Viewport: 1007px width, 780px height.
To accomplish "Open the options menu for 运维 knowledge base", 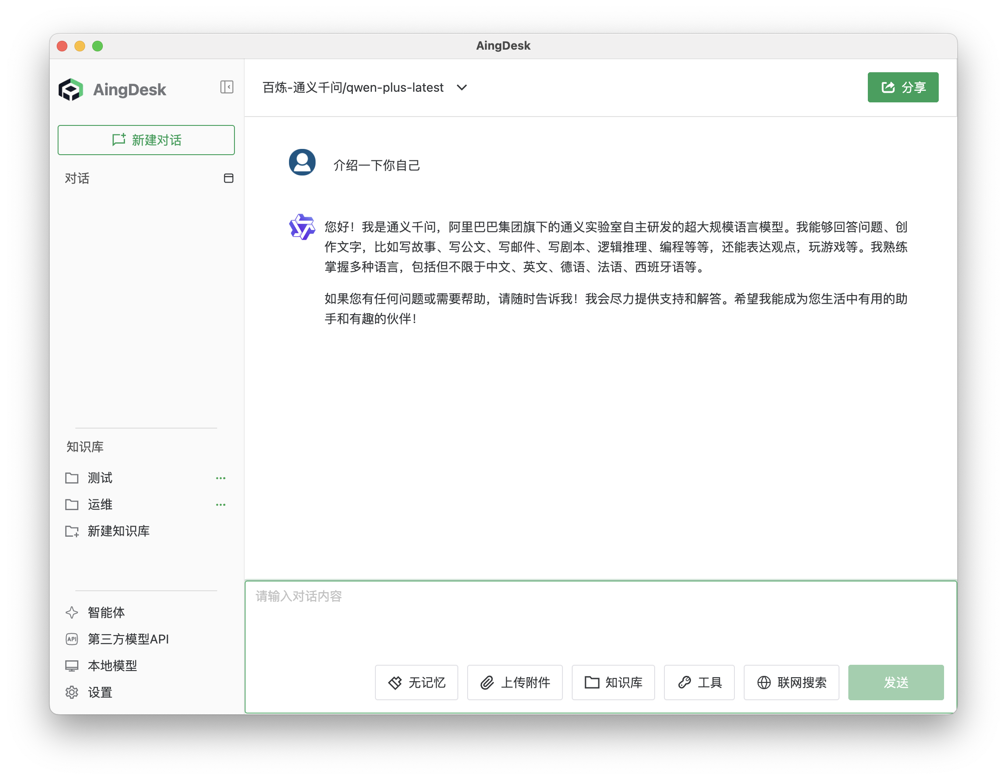I will point(221,504).
